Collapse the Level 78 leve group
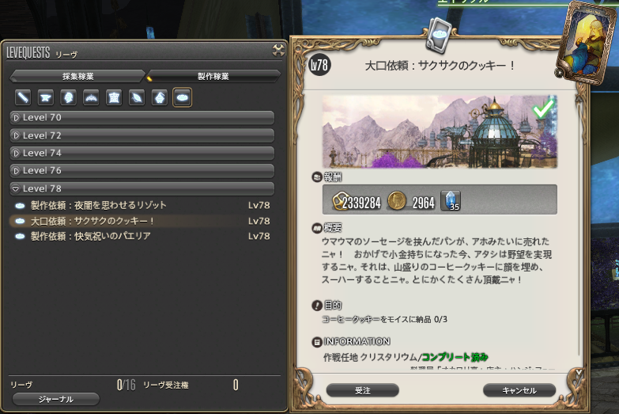Screen dimensions: 619x414 142,188
